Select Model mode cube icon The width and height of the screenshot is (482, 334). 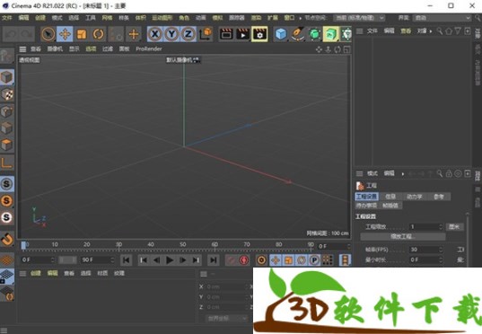[x=7, y=77]
